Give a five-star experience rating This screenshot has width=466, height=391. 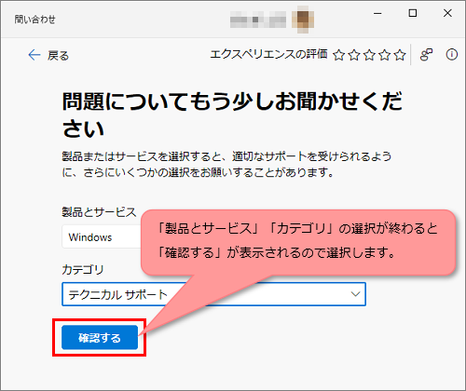tap(400, 55)
